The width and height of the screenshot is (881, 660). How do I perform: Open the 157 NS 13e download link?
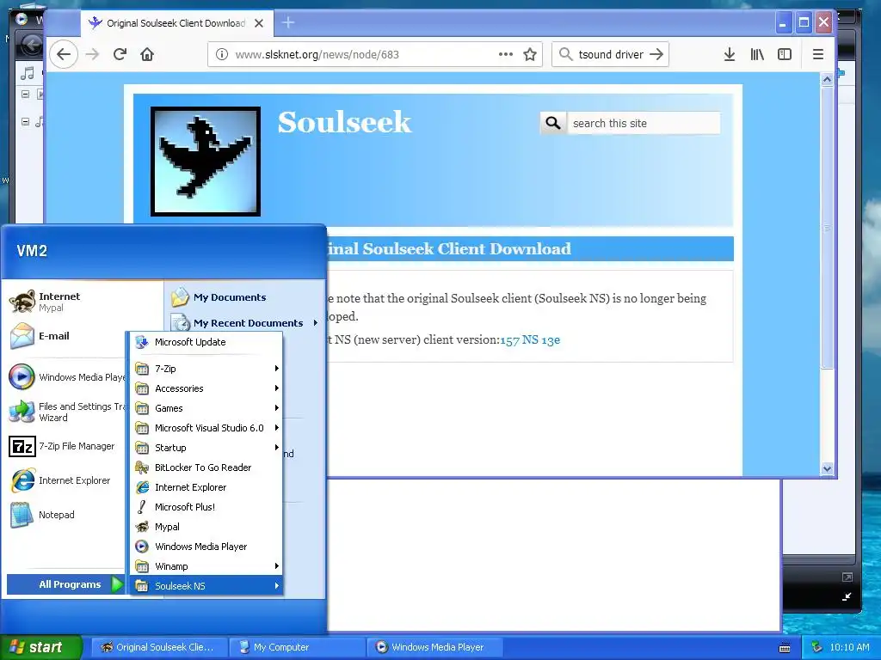(530, 340)
